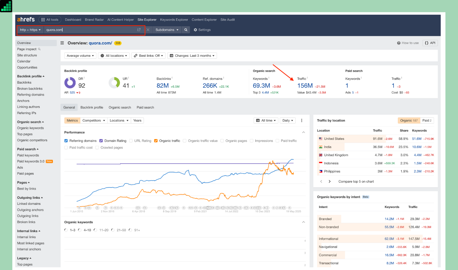The image size is (458, 270).
Task: Switch to Backlink profile tab
Action: [x=92, y=107]
